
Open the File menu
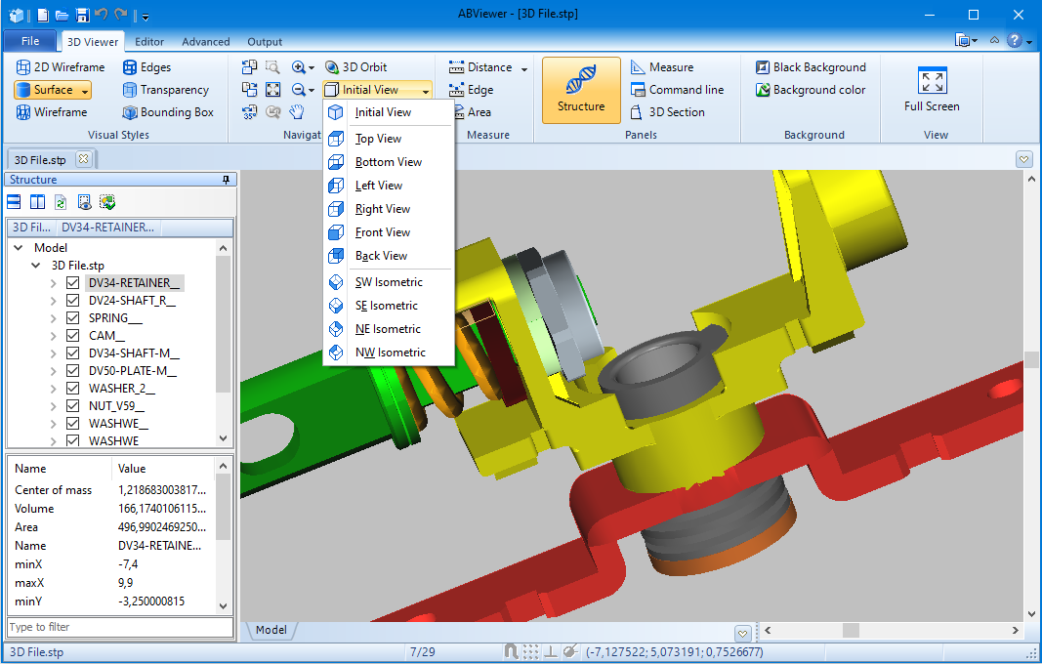click(30, 41)
